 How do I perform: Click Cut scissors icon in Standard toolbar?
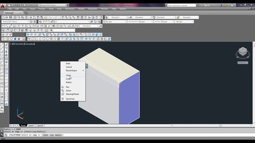click(x=31, y=17)
